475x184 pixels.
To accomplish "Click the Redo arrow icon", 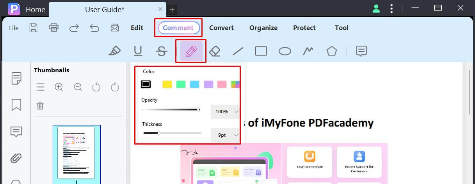I will [74, 28].
